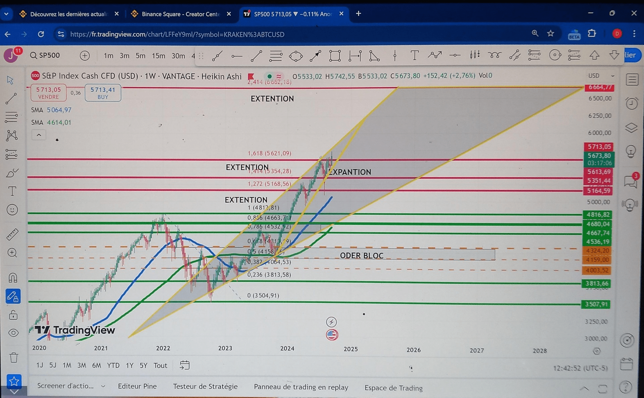Select the Text tool in left toolbar
This screenshot has height=398, width=644.
click(x=12, y=191)
